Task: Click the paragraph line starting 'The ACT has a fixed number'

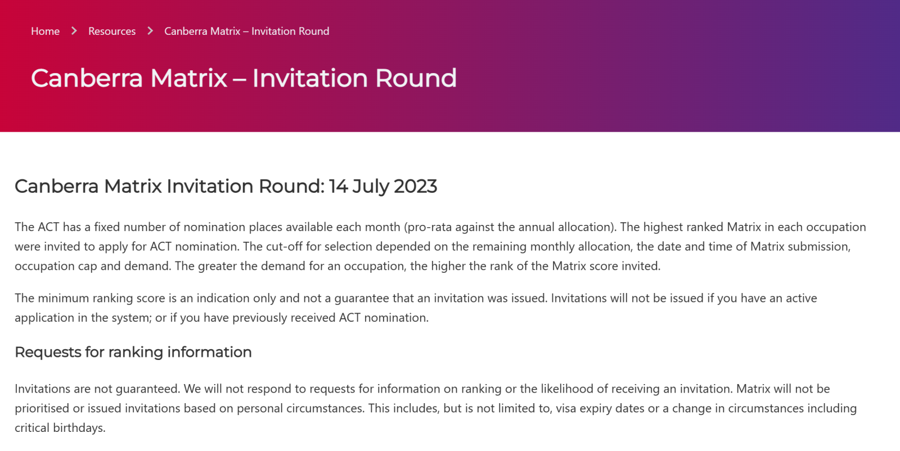Action: coord(440,227)
